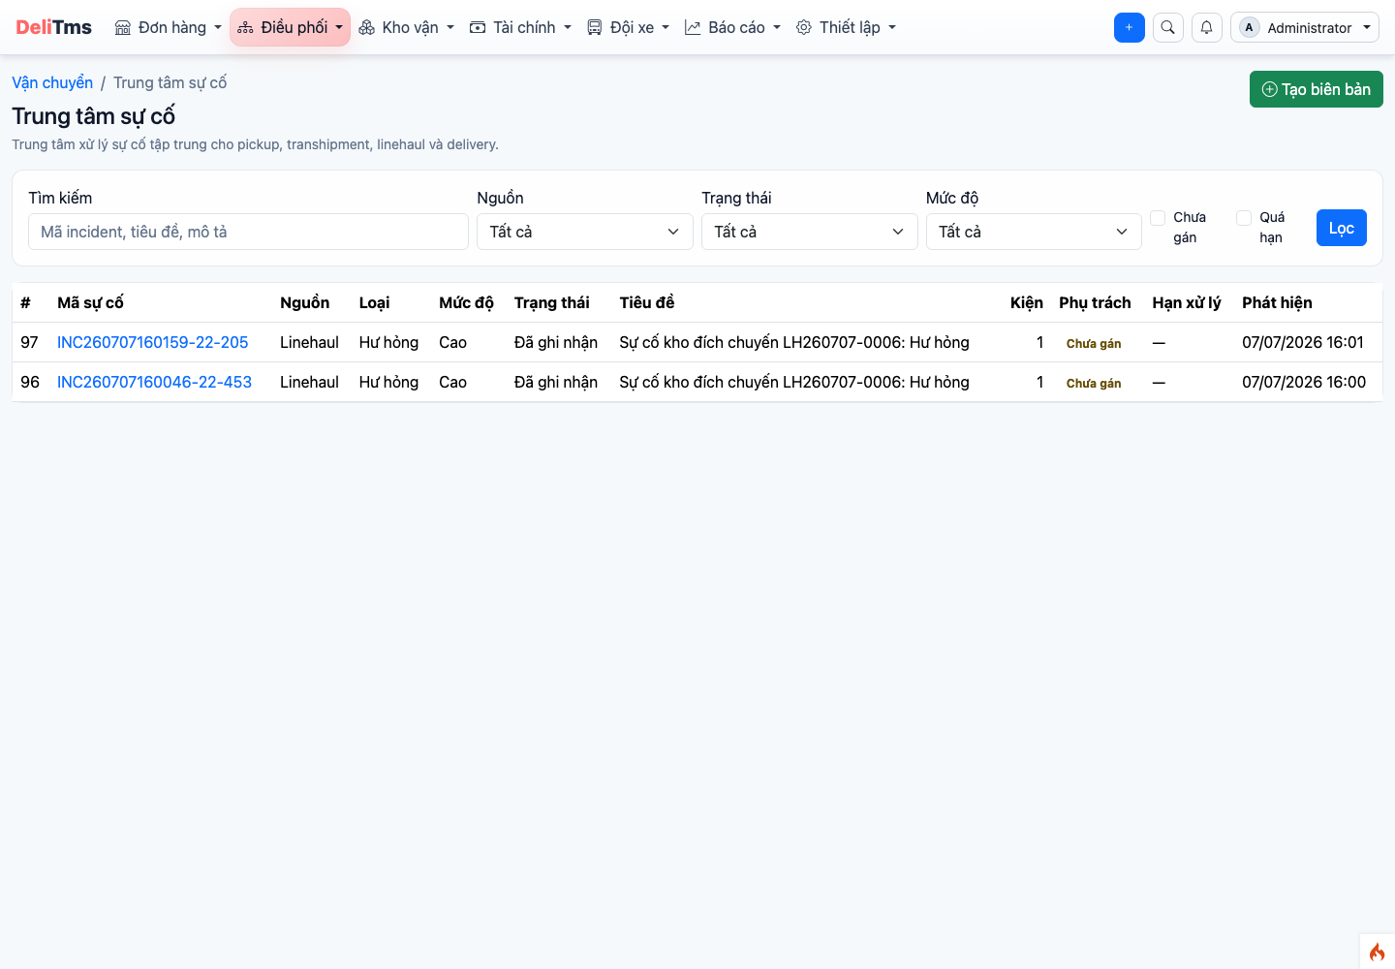This screenshot has width=1395, height=969.
Task: Open the Báo cáo menu
Action: pos(732,27)
